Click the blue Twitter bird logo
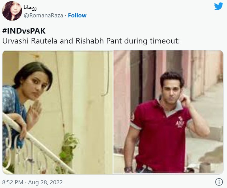This screenshot has width=227, height=188. (219, 6)
